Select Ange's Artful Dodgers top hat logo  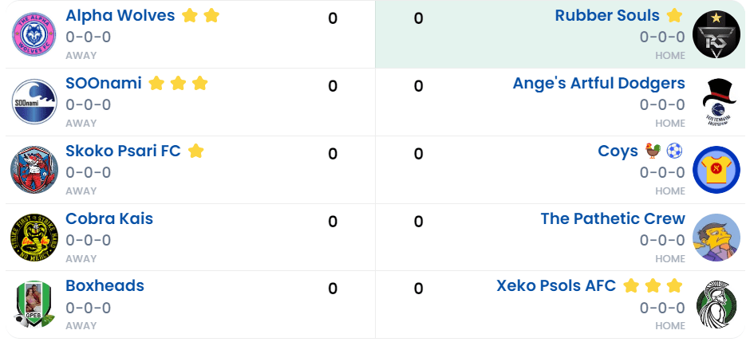click(x=716, y=102)
